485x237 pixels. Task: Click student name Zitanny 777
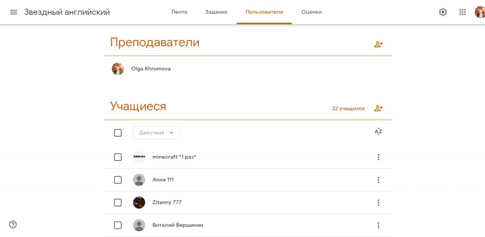[167, 202]
